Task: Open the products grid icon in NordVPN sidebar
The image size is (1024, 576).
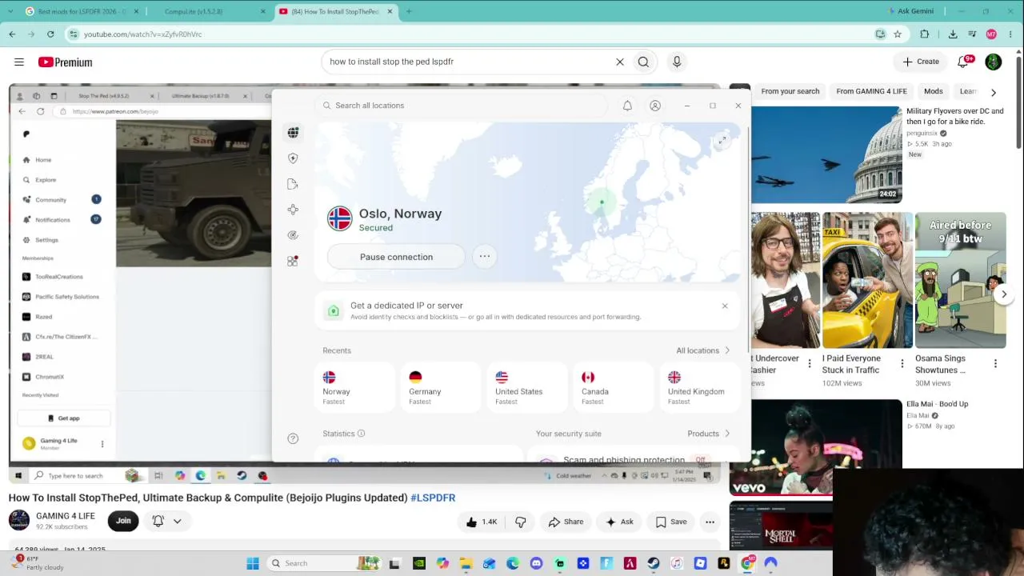Action: tap(293, 261)
